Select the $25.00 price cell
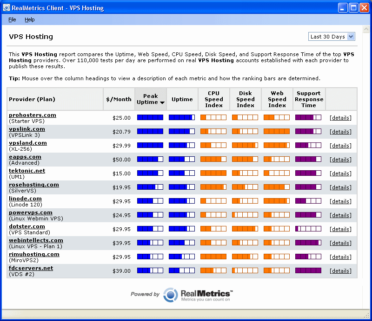 (x=121, y=118)
